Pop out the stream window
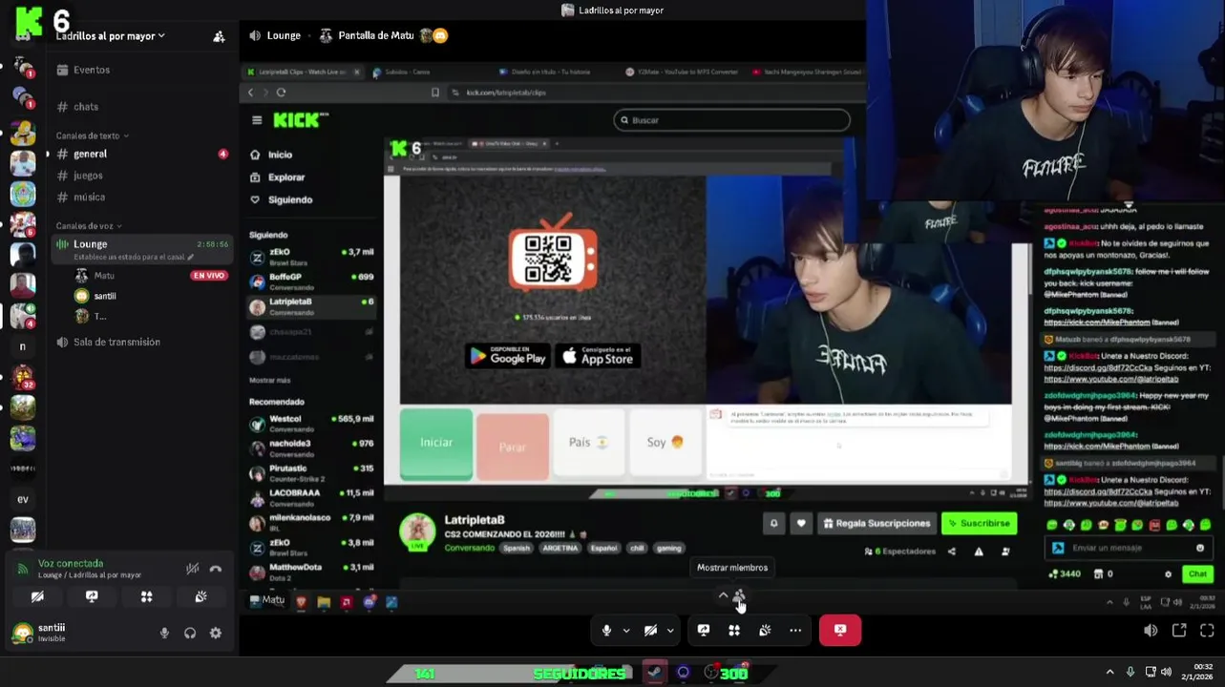 [x=1179, y=630]
